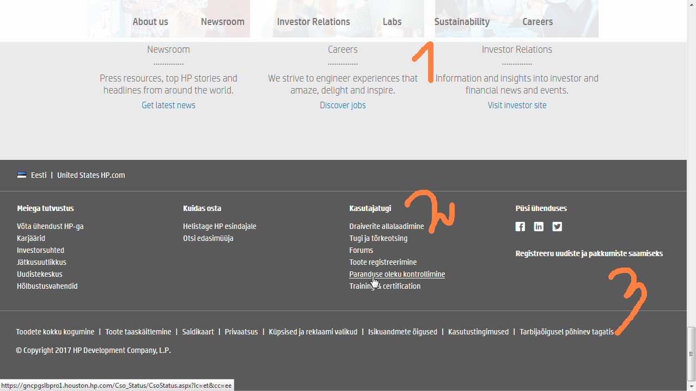Click the Discover jobs link
The image size is (696, 391).
point(343,105)
